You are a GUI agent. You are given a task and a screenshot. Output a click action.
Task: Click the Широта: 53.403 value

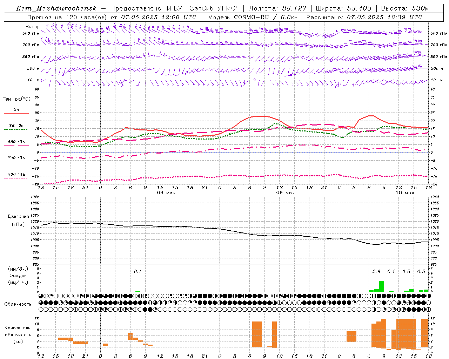(x=343, y=8)
